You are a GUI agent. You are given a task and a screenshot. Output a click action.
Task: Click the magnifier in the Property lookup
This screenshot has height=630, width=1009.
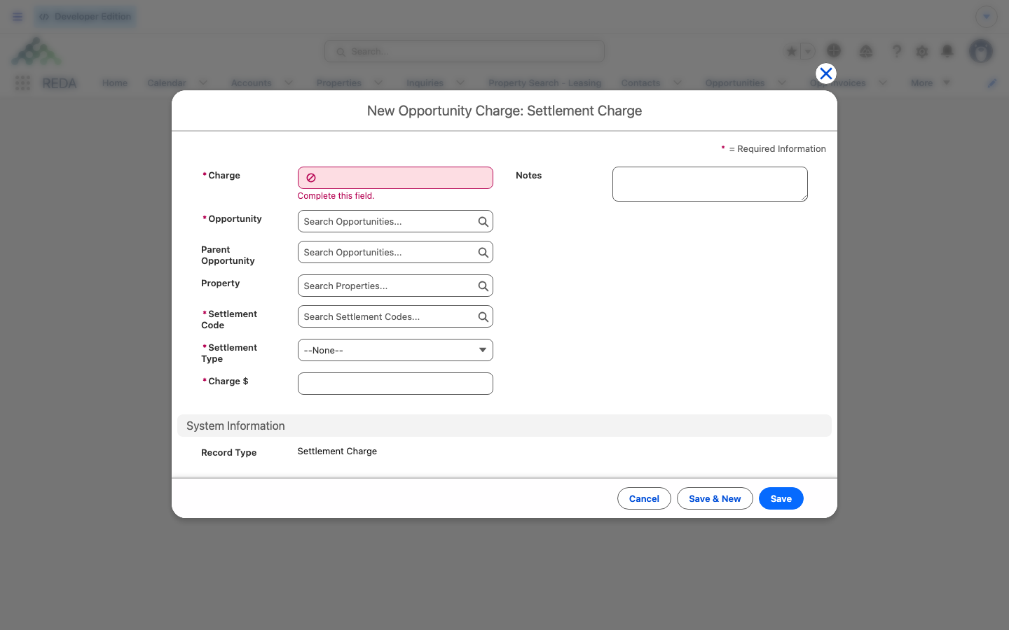click(483, 286)
